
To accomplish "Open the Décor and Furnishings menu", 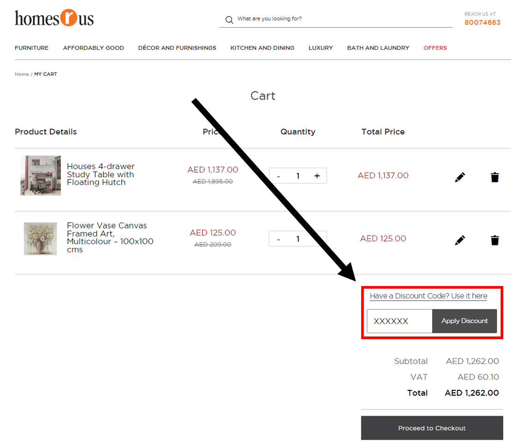I will point(177,48).
